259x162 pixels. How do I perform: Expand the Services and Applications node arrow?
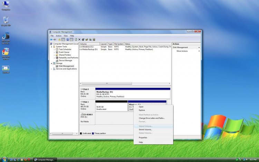pyautogui.click(x=51, y=69)
